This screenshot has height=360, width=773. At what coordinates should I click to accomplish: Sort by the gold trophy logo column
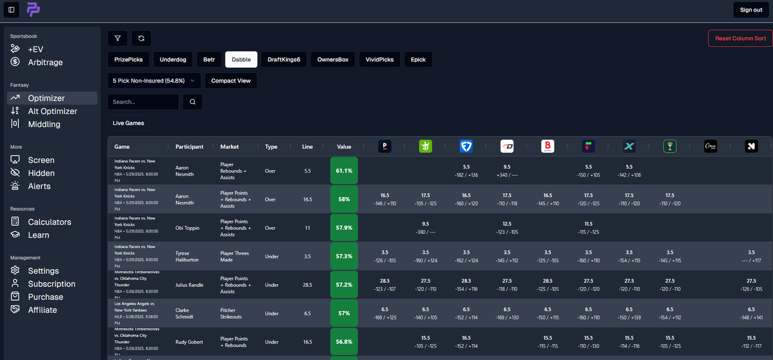pos(670,146)
